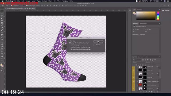Open the Color panel options menu

160,10
